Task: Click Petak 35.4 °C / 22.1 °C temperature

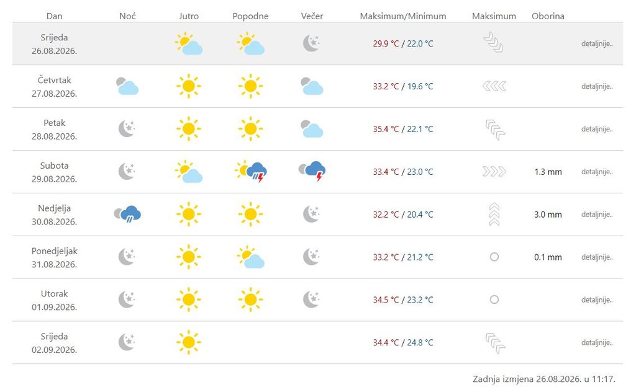Action: pyautogui.click(x=402, y=129)
